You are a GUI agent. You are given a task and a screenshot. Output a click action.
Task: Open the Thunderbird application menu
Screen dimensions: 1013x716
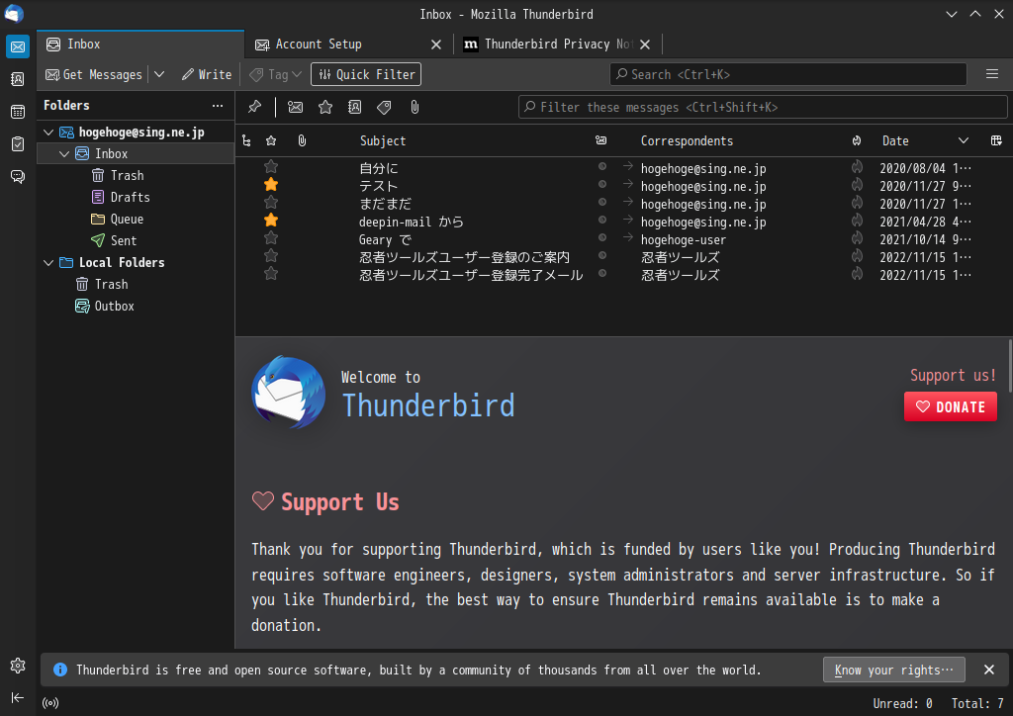click(x=992, y=74)
